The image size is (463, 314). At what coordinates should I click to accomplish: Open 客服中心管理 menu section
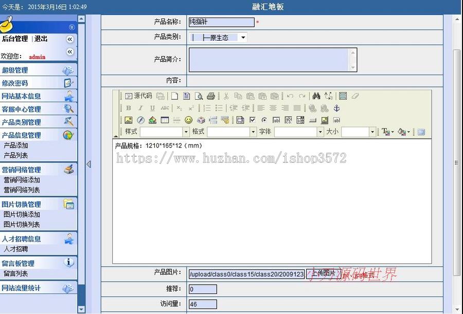pos(39,109)
